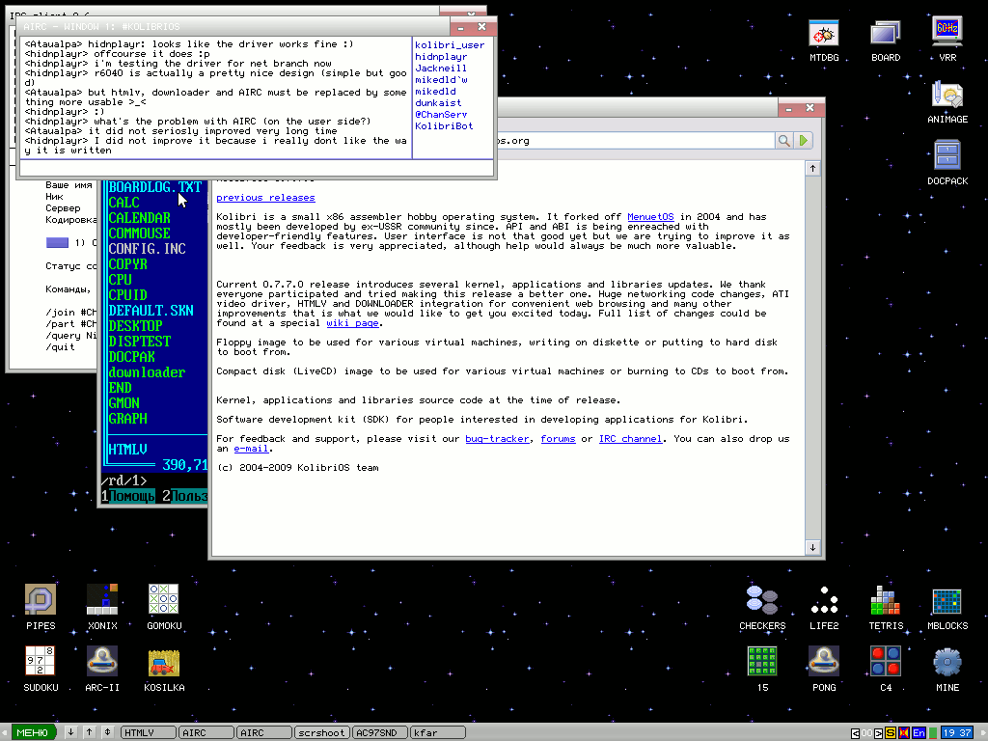Launch the BOARD debug board icon

[x=885, y=35]
